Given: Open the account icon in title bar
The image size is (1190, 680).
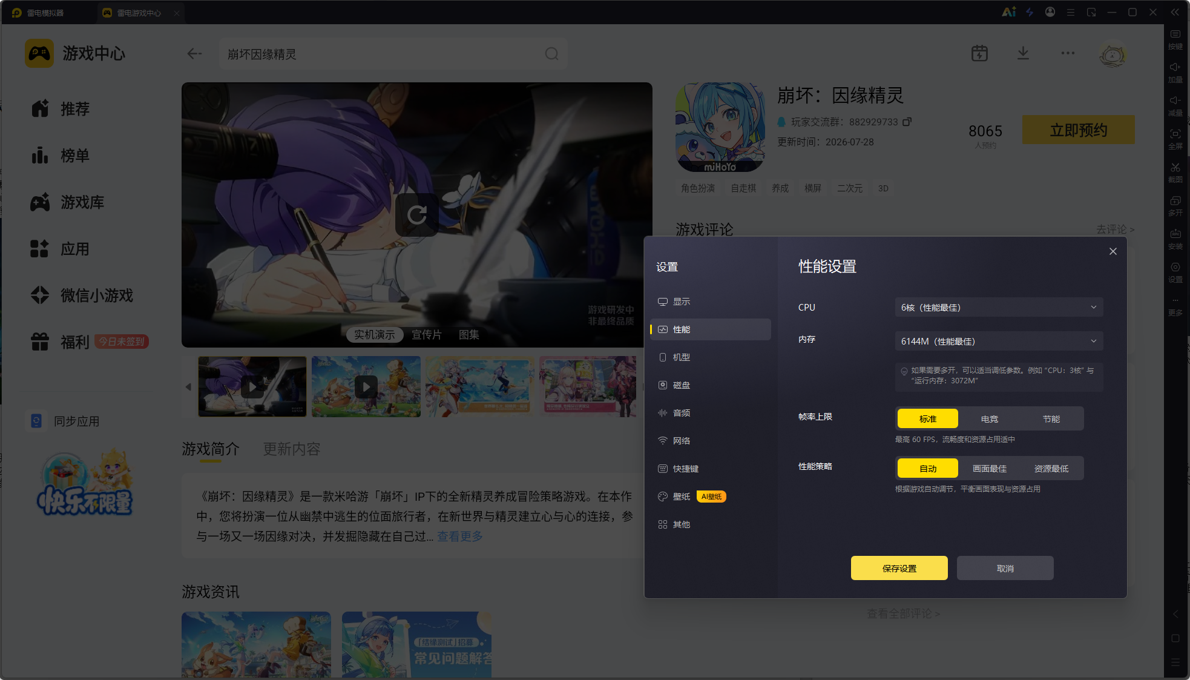Looking at the screenshot, I should click(x=1050, y=12).
